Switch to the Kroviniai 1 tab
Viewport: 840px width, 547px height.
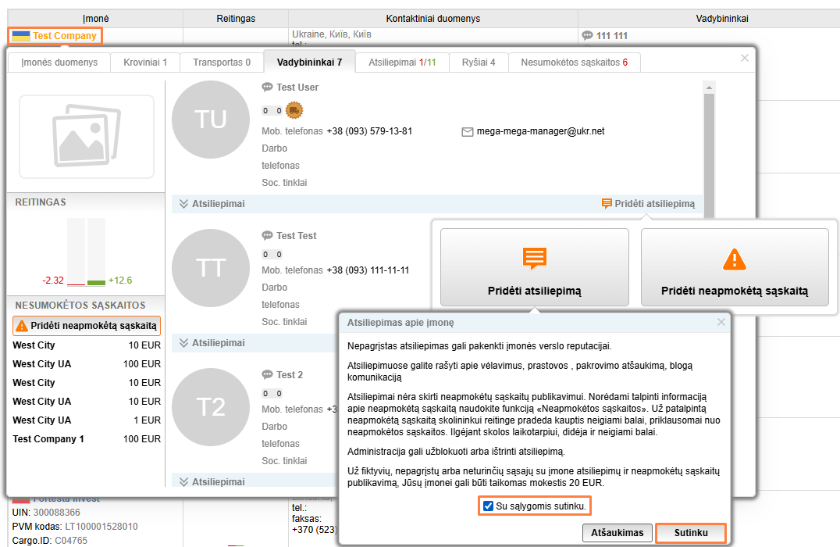tap(145, 63)
